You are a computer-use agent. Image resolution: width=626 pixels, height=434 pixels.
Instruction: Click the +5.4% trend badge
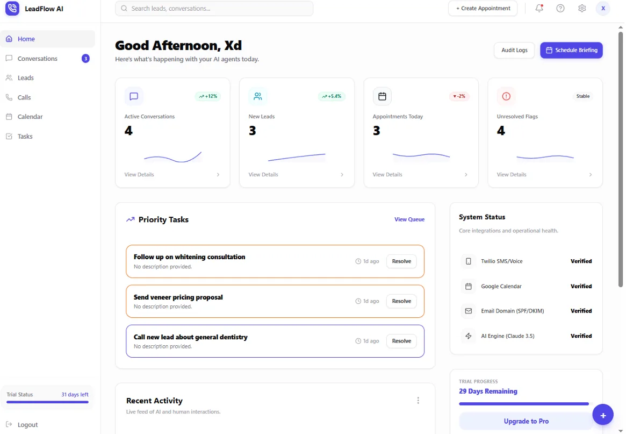(332, 96)
